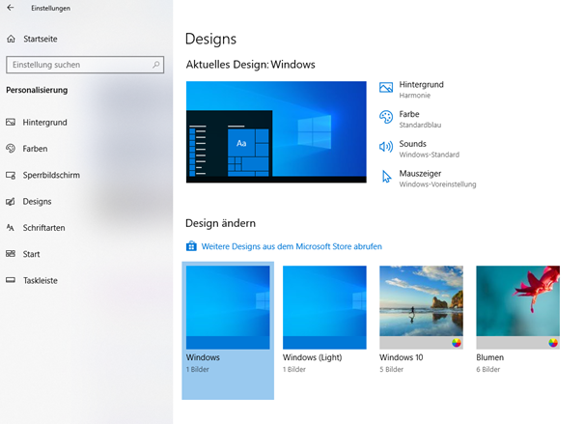
Task: Click color wheel on Windows 10 theme
Action: point(457,343)
